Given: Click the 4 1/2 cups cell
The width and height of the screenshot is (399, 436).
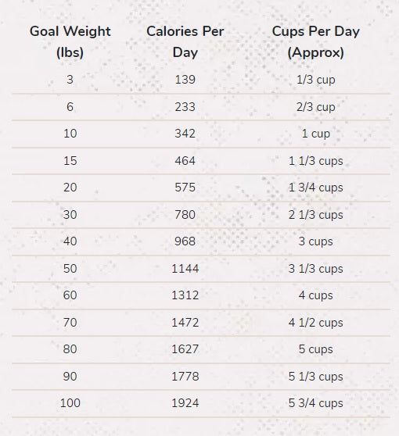Looking at the screenshot, I should coord(316,323).
